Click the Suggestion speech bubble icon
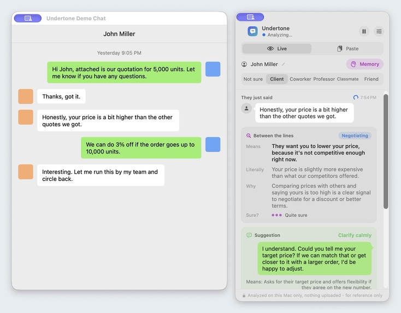 click(249, 235)
